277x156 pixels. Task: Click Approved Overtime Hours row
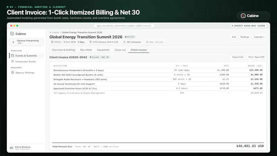click(158, 88)
